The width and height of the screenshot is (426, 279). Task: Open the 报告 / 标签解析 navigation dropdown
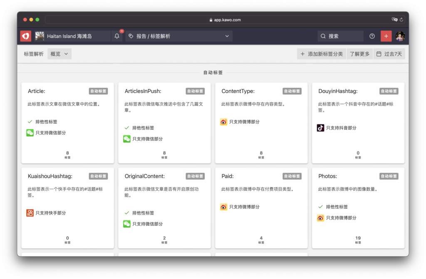click(179, 36)
